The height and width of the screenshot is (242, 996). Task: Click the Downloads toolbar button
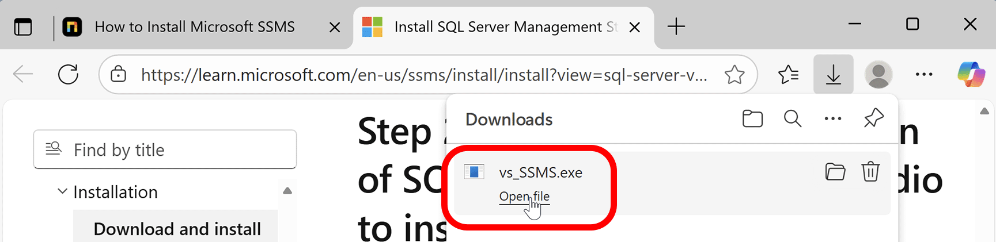click(833, 74)
